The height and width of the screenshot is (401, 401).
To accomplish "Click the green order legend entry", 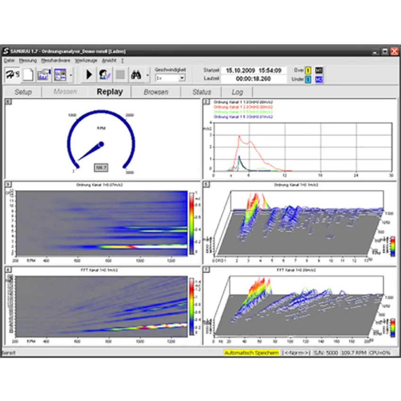I will point(243,112).
